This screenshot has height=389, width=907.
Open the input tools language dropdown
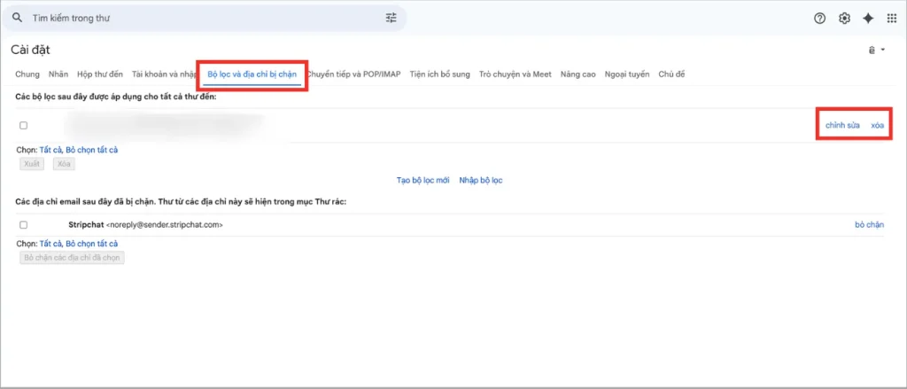click(877, 51)
